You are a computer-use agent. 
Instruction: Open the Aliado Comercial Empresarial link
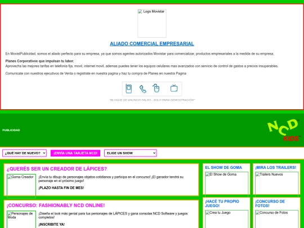tap(152, 44)
